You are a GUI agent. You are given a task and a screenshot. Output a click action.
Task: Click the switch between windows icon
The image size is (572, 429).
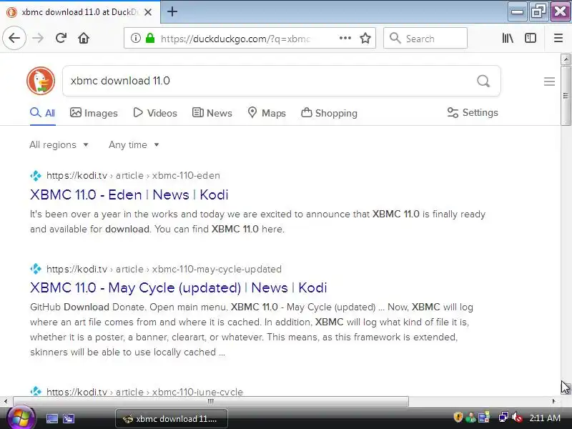click(x=69, y=419)
